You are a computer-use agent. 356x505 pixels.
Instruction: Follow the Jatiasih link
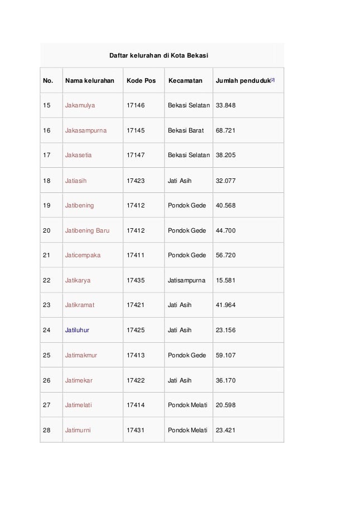pyautogui.click(x=76, y=181)
